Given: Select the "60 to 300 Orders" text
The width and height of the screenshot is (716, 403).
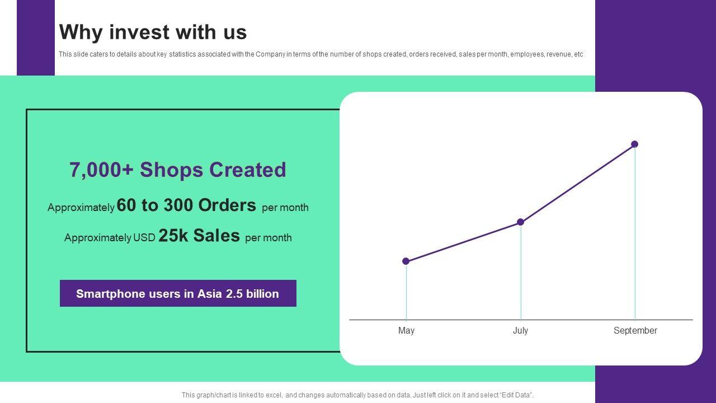Looking at the screenshot, I should (x=186, y=205).
